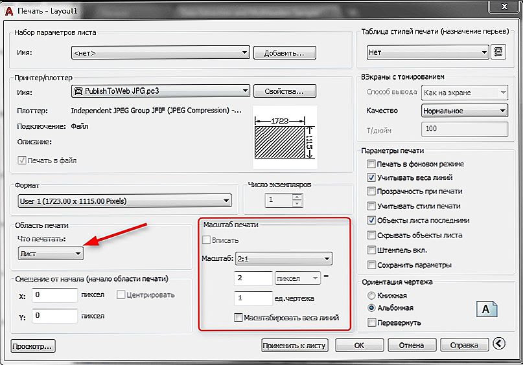Screen dimensions: 523x365
Task: Click the landscape orientation page preview icon
Action: pos(487,309)
